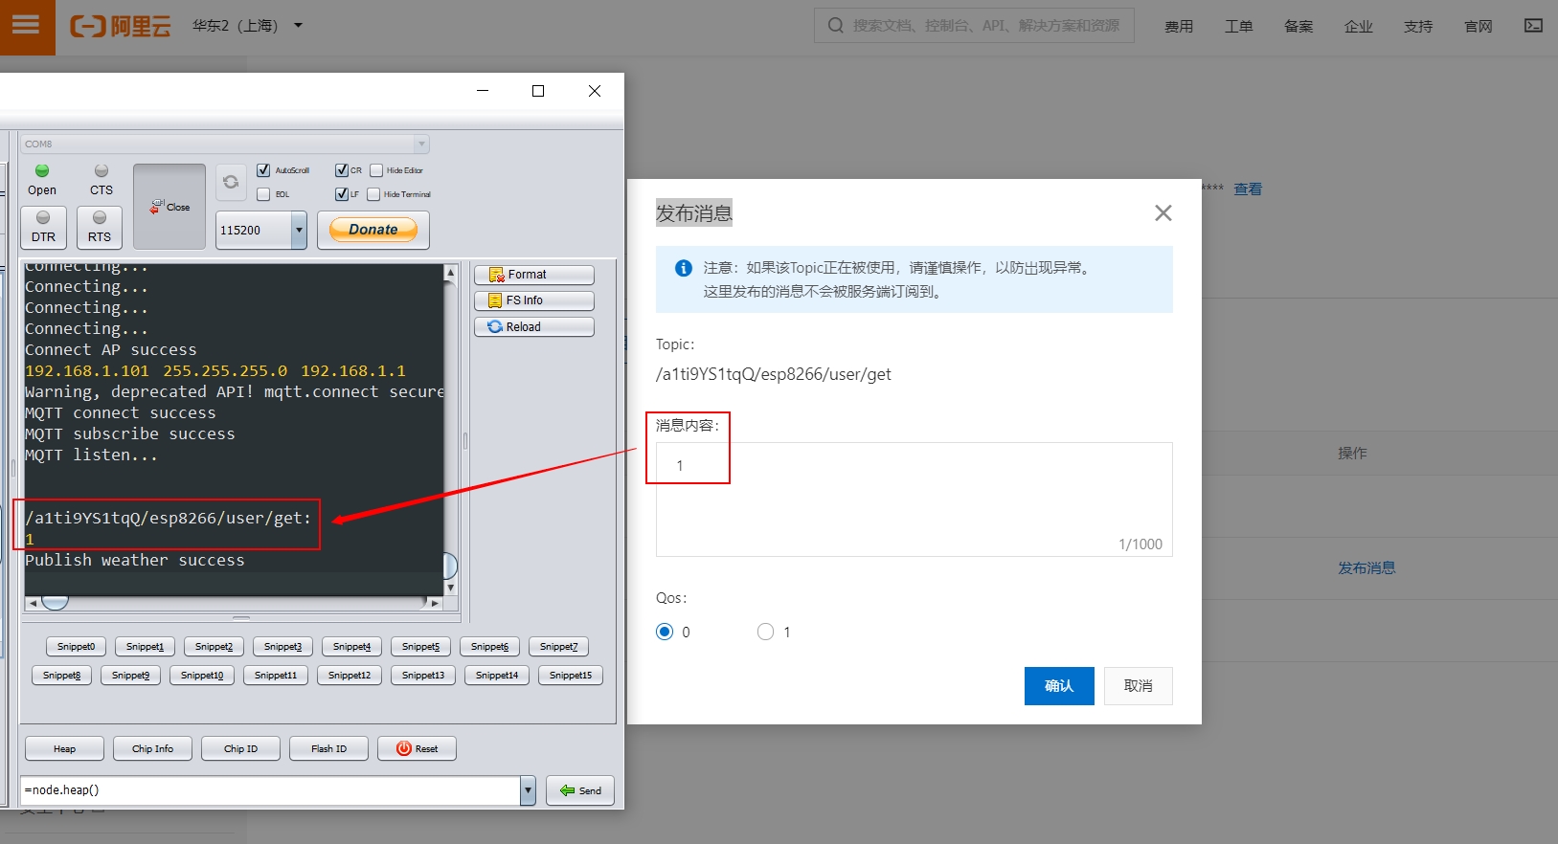Toggle the RTS button

[100, 227]
